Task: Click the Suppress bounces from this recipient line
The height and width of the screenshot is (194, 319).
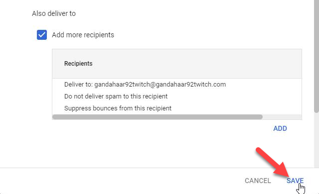Action: point(118,108)
